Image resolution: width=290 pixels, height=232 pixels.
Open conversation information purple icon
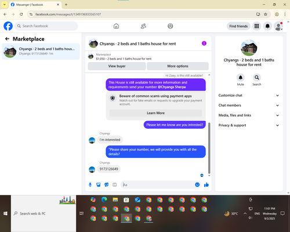(204, 43)
